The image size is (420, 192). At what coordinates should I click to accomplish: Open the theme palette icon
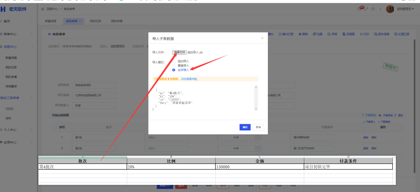pos(373,9)
